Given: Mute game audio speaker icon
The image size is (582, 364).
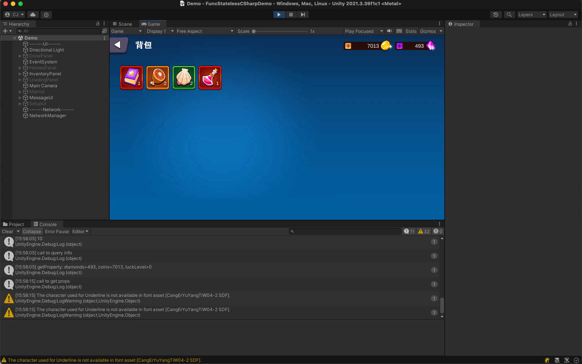Looking at the screenshot, I should coord(389,31).
